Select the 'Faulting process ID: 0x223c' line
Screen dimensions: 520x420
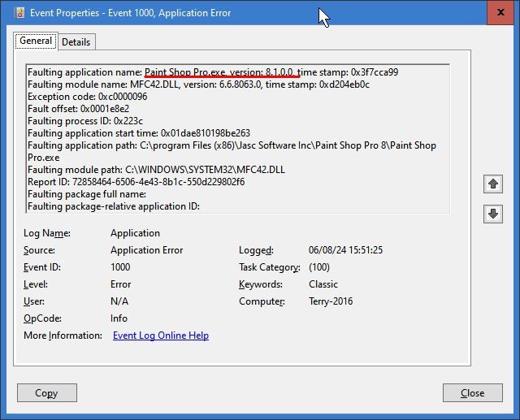coord(85,121)
